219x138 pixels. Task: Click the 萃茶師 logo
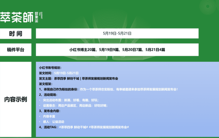17,17
